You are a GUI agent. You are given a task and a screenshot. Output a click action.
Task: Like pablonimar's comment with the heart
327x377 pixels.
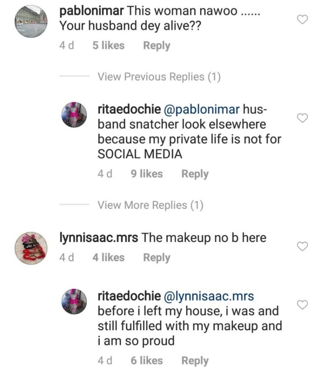point(302,20)
